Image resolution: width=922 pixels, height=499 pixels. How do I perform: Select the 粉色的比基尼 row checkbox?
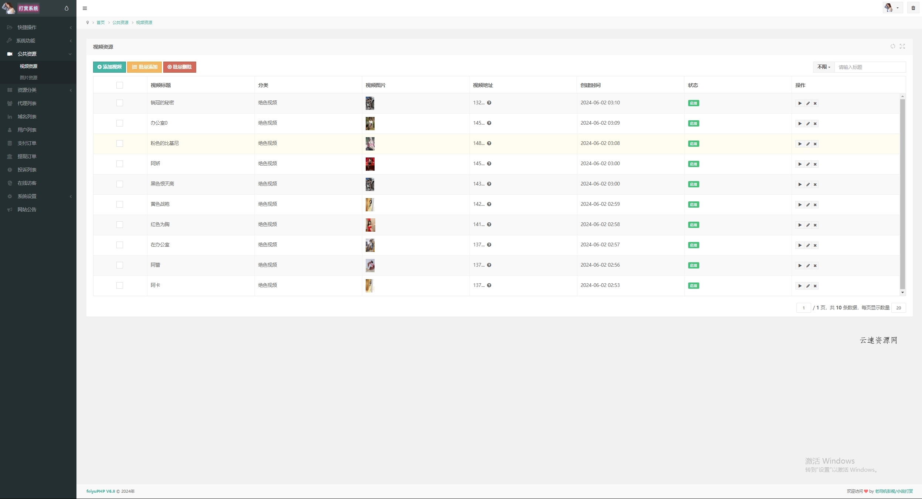(119, 143)
